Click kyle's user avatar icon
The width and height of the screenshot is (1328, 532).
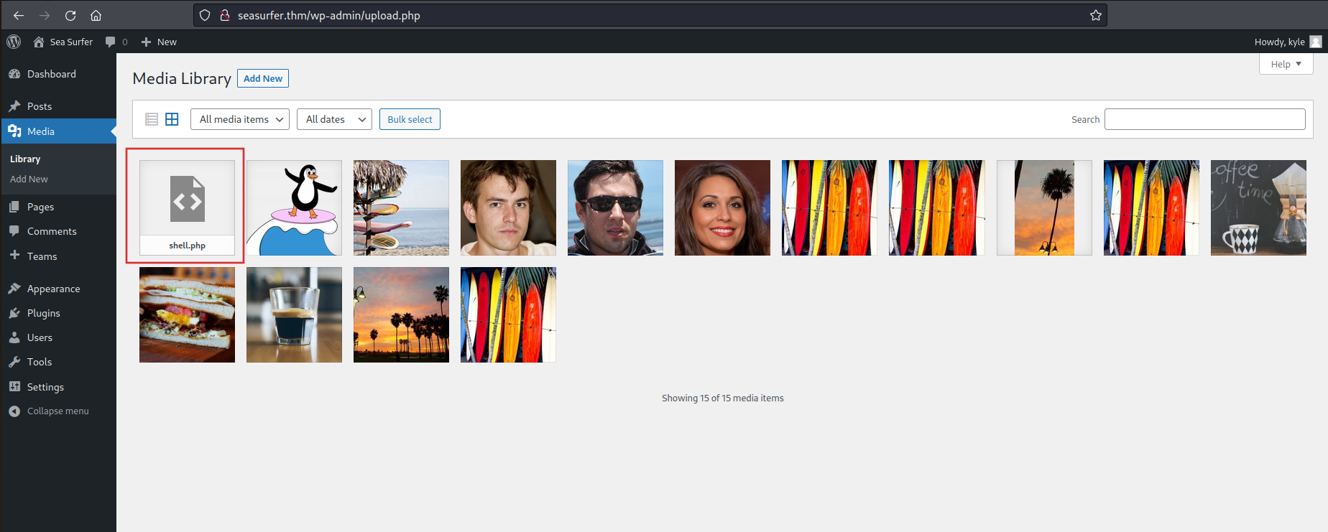click(1315, 42)
